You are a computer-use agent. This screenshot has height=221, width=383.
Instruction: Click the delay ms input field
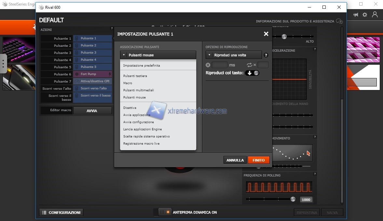point(220,65)
